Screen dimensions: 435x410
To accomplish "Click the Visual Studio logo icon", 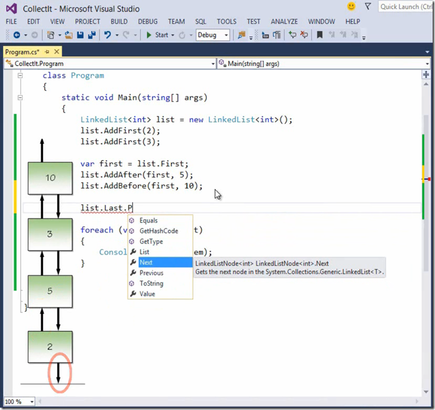I will pyautogui.click(x=12, y=9).
